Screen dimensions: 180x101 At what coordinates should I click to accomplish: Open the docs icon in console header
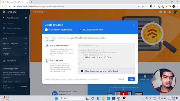tap(165, 12)
